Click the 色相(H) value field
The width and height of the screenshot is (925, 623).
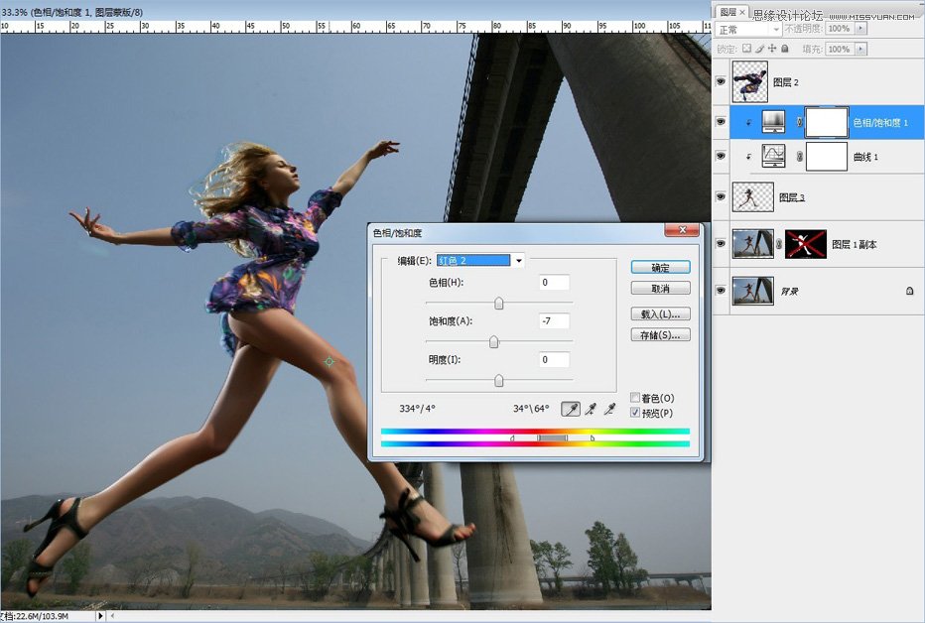click(554, 283)
